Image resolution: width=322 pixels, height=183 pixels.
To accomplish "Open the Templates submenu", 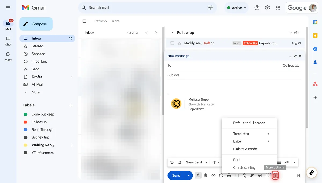I will pyautogui.click(x=249, y=134).
